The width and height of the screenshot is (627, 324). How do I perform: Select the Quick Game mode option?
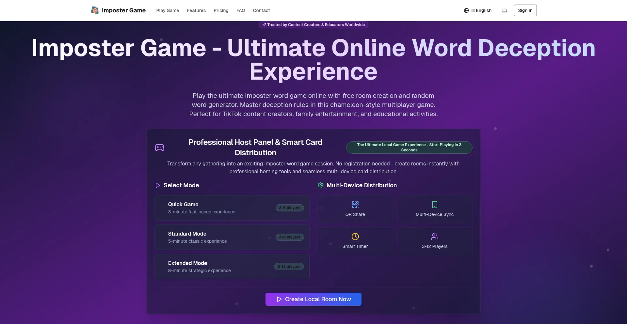(232, 208)
